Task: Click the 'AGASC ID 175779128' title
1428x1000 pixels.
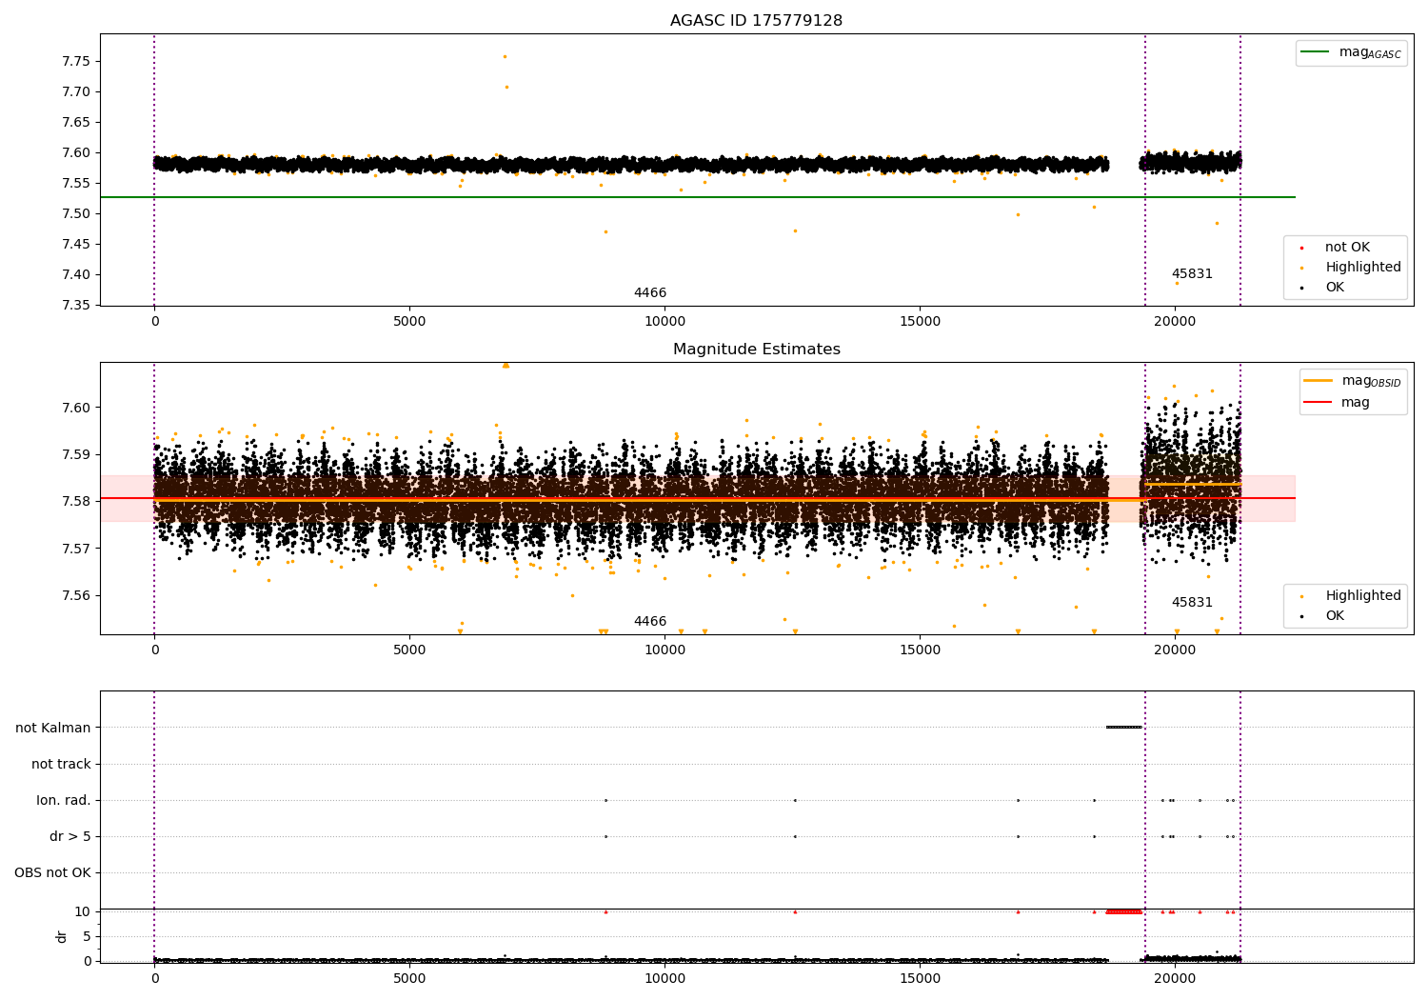Action: tap(756, 21)
